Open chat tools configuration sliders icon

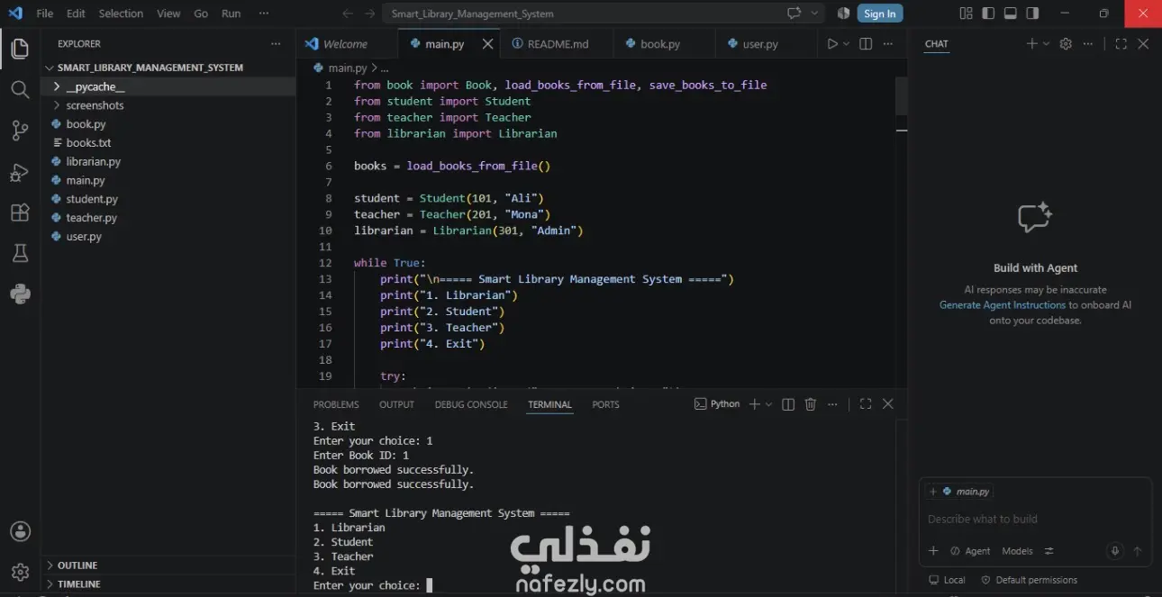(x=1049, y=551)
